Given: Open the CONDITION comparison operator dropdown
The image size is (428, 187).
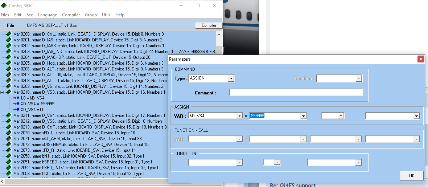Looking at the screenshot, I should pyautogui.click(x=277, y=163).
